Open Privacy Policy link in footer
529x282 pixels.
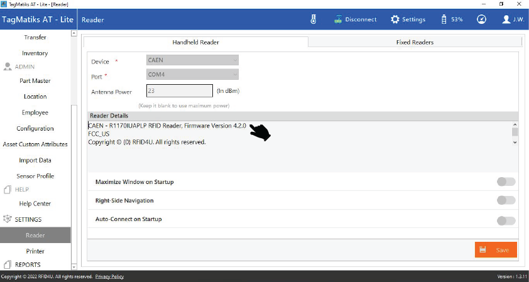coord(109,277)
